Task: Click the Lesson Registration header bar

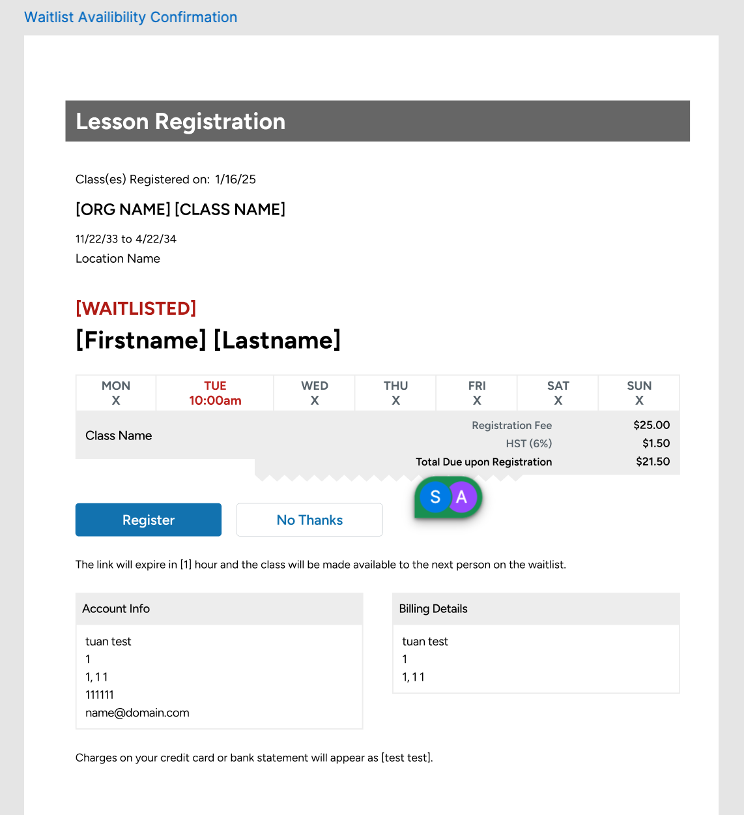Action: (x=377, y=121)
